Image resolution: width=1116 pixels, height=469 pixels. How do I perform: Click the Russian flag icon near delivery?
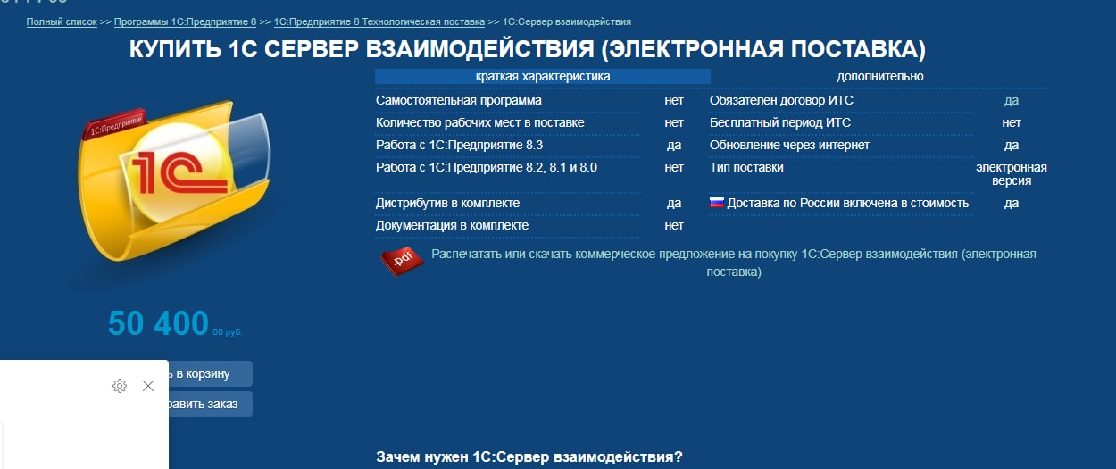(716, 203)
